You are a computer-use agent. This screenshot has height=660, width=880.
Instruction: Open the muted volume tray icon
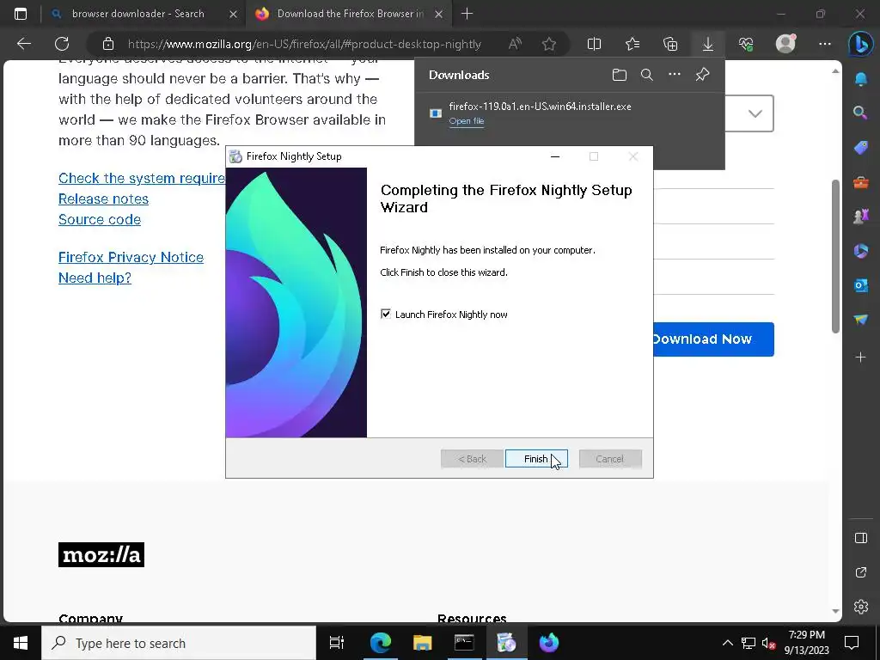point(768,643)
